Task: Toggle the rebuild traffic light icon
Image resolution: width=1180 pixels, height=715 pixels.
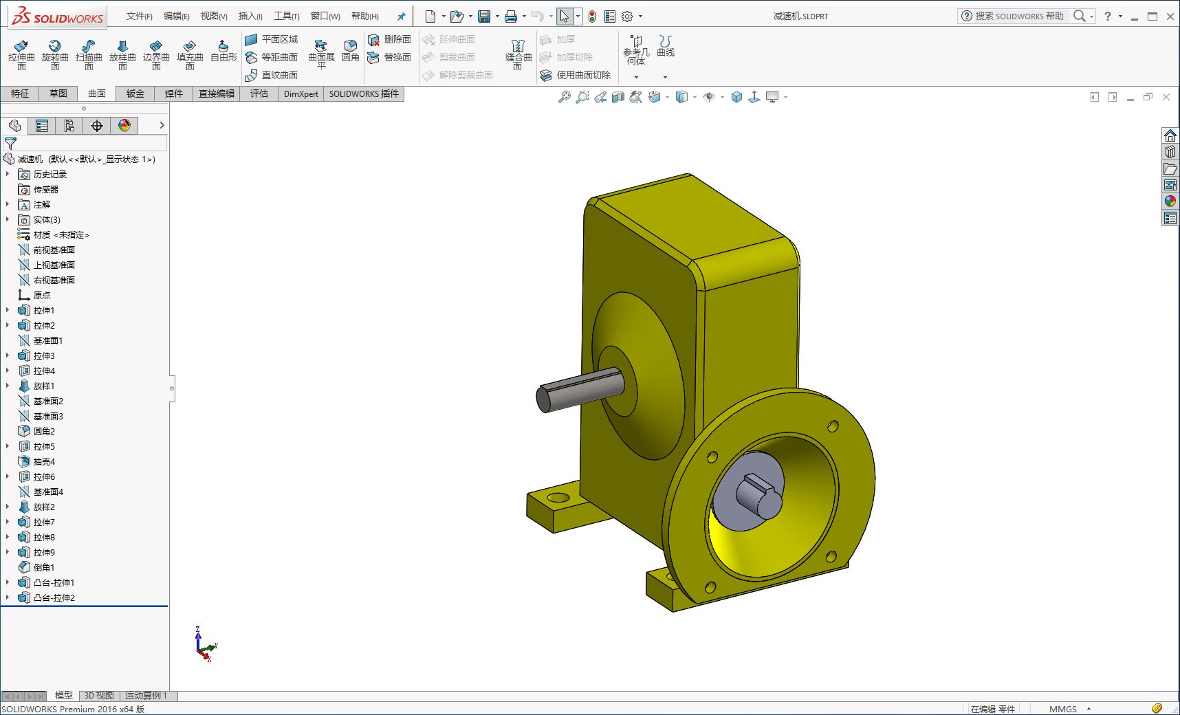Action: (592, 16)
